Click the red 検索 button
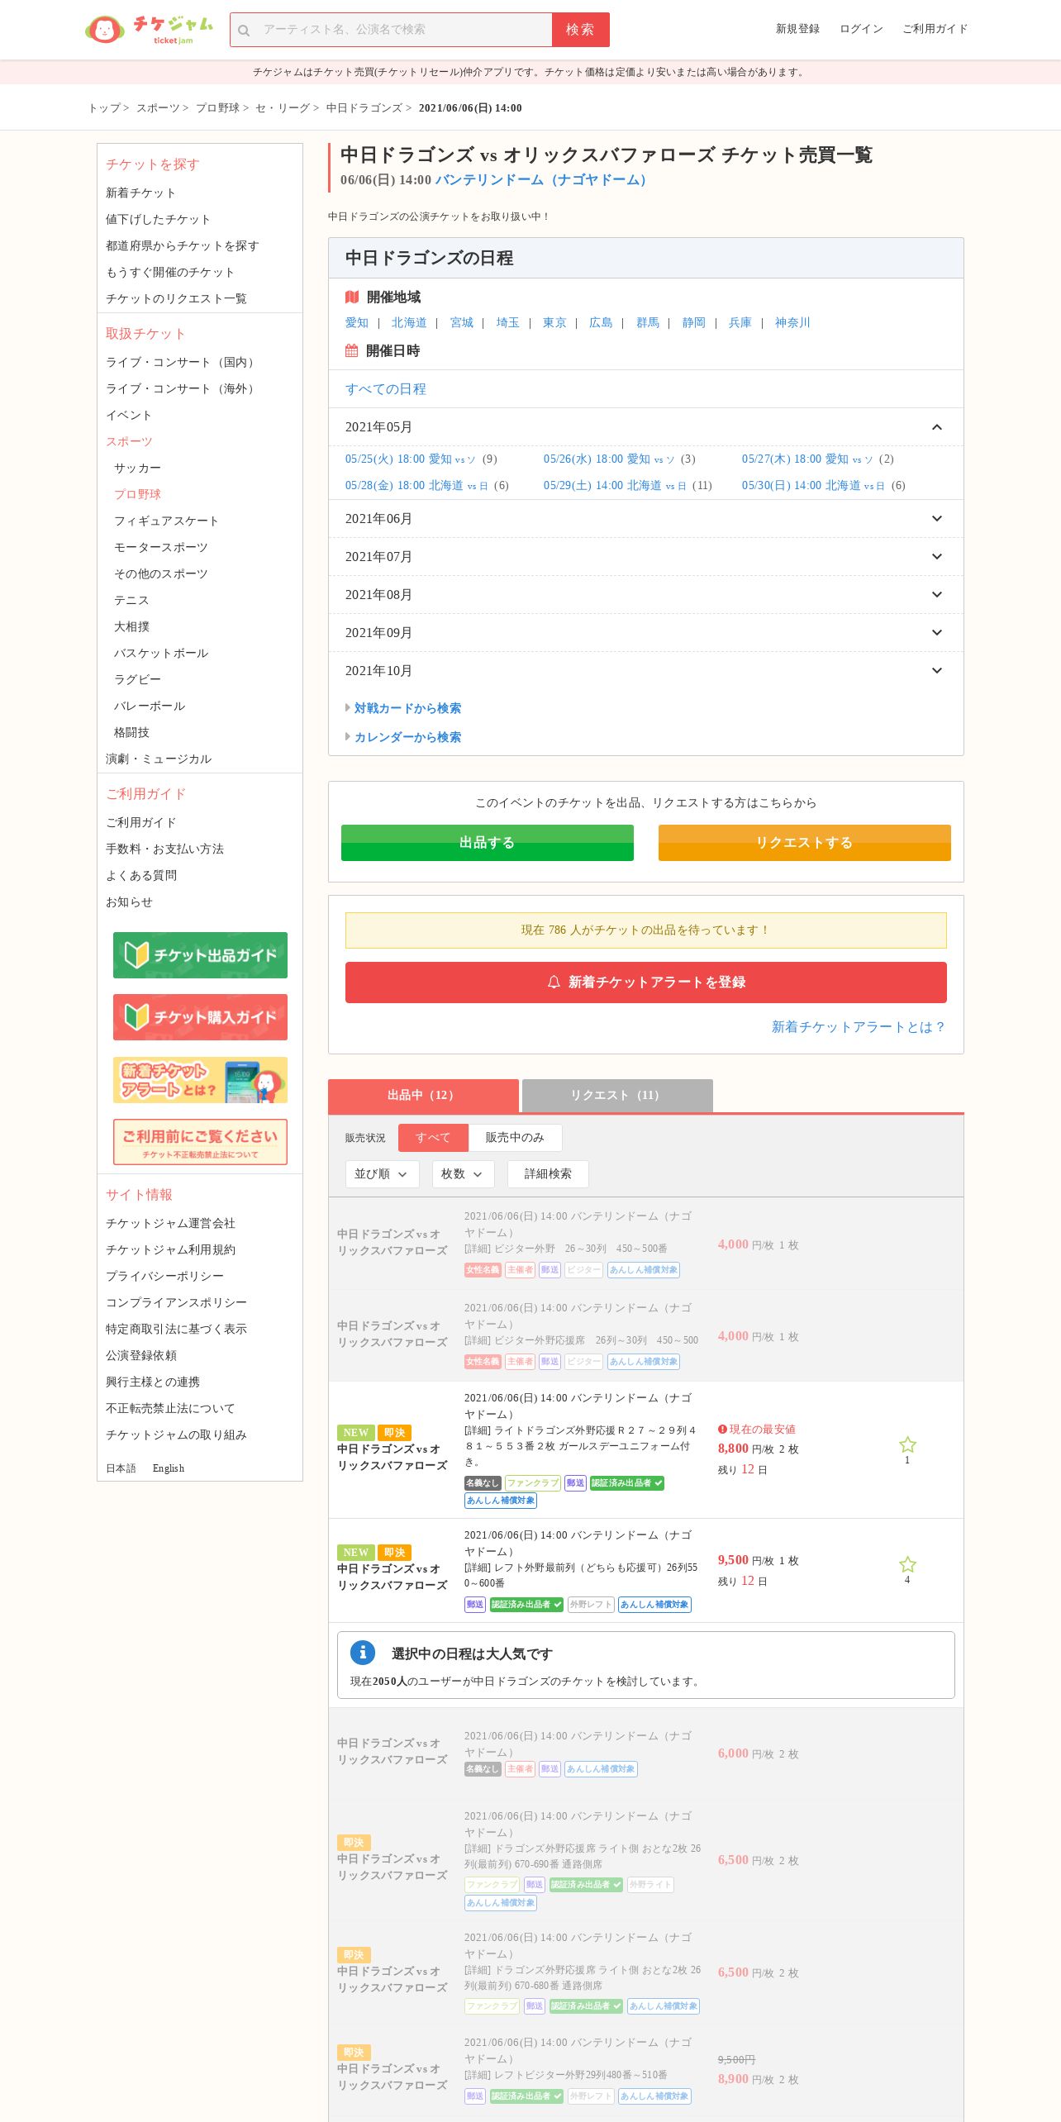The image size is (1061, 2122). pyautogui.click(x=581, y=30)
